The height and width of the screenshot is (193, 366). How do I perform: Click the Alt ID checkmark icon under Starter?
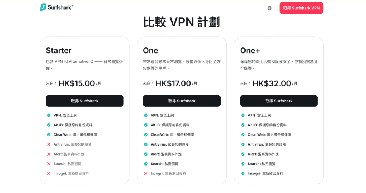(49, 125)
